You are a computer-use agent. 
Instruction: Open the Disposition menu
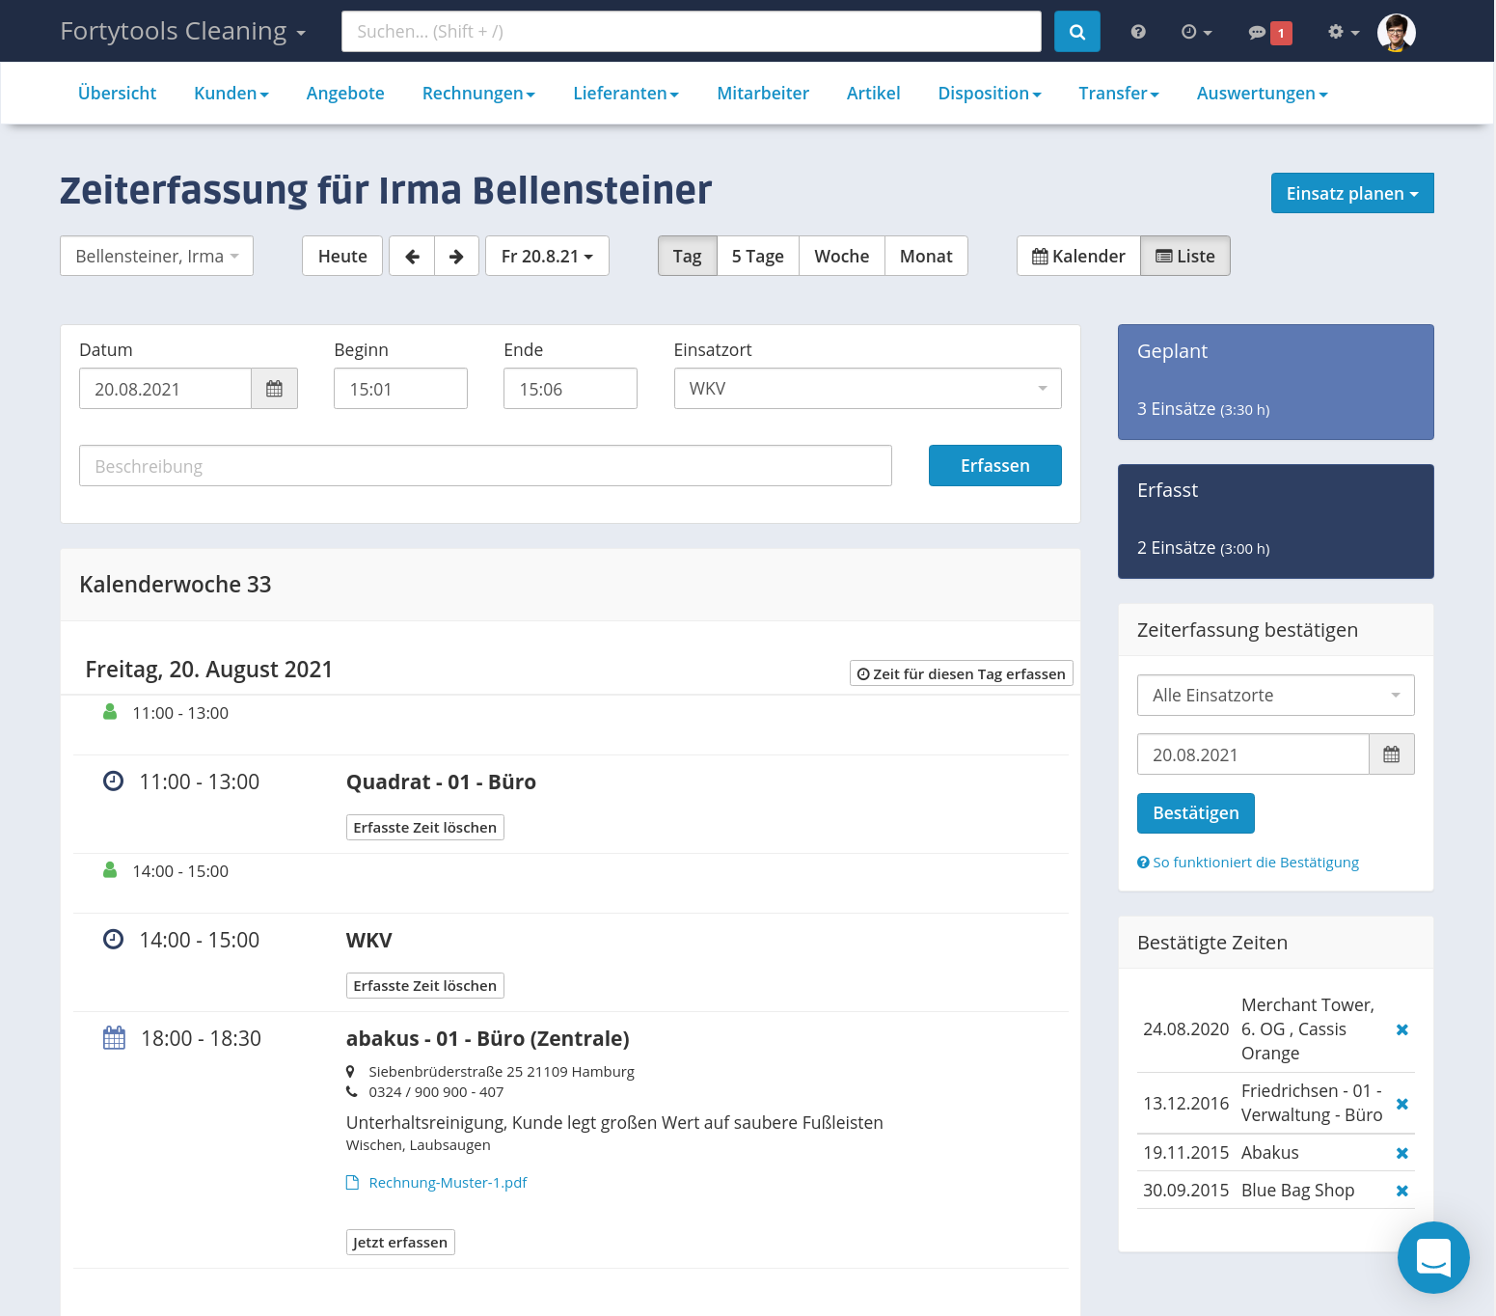tap(990, 94)
